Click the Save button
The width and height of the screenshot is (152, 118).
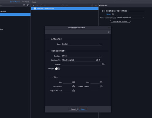click(x=83, y=109)
